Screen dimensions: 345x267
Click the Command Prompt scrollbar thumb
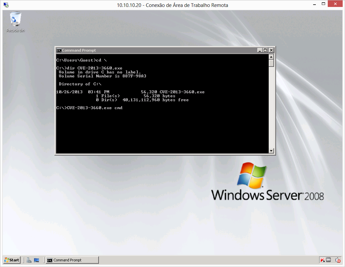click(271, 63)
